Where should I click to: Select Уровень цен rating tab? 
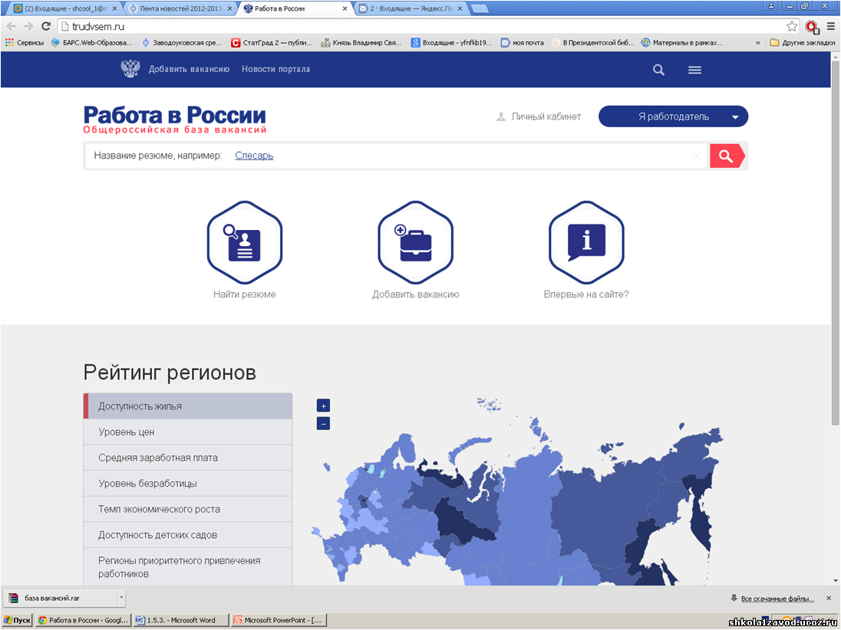tap(188, 431)
